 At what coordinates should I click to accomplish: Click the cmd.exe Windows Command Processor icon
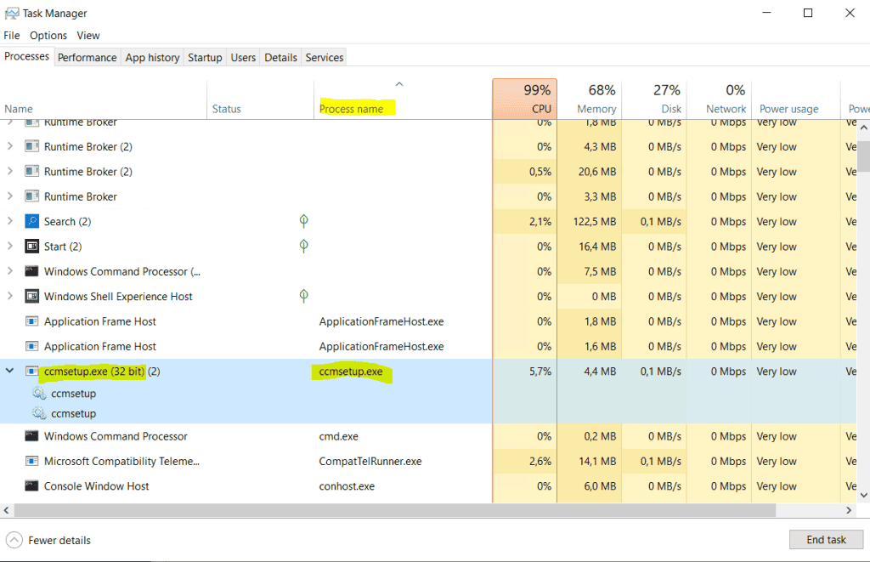[x=31, y=435]
